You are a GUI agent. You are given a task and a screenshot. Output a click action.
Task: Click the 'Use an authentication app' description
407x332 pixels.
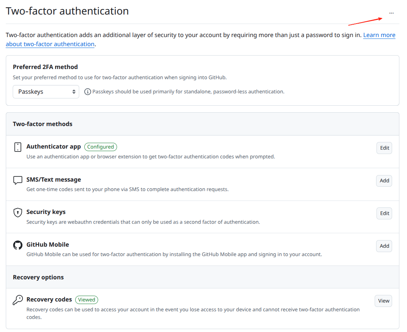click(151, 157)
